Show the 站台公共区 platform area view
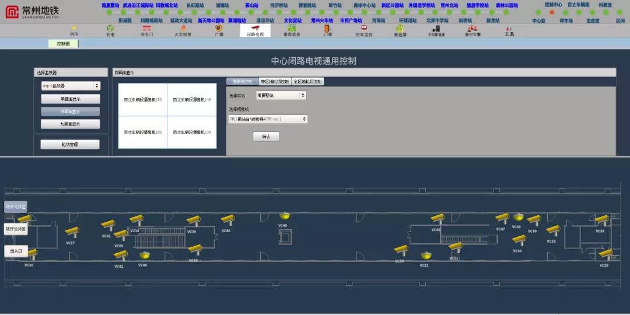The height and width of the screenshot is (315, 630). click(16, 207)
